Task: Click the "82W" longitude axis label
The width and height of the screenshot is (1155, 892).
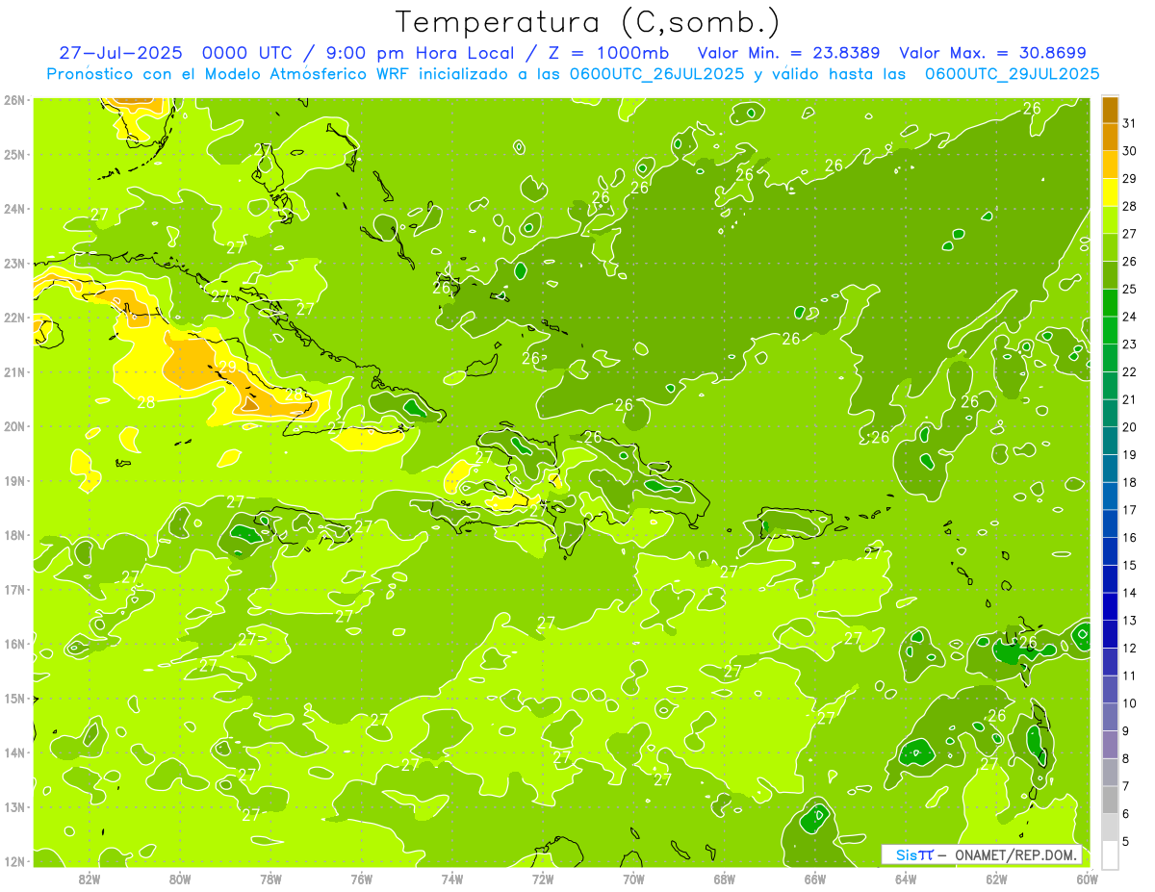Action: [x=89, y=879]
